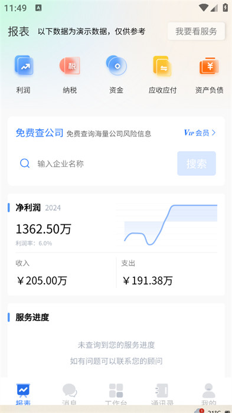232x413 pixels.
Task: Open the 通讯录 contacts tab
Action: tap(162, 394)
